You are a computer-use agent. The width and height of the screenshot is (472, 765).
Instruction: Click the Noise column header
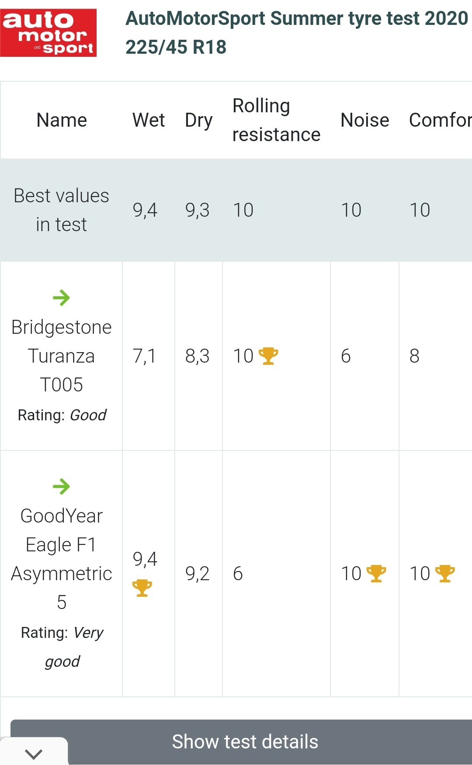pyautogui.click(x=365, y=120)
